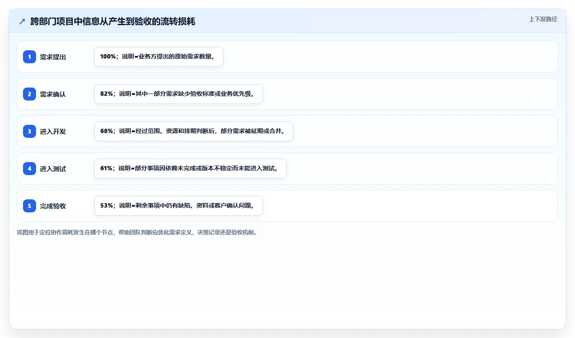Click the 需求确认 step label

coord(53,94)
